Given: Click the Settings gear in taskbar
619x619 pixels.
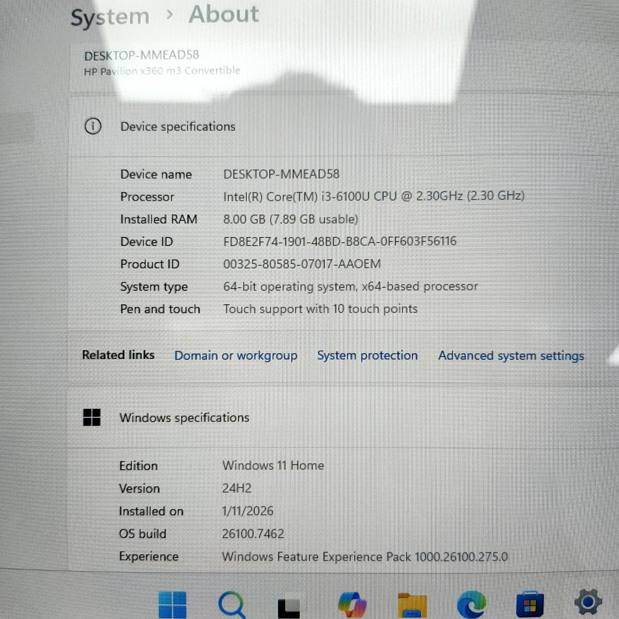Looking at the screenshot, I should [588, 602].
